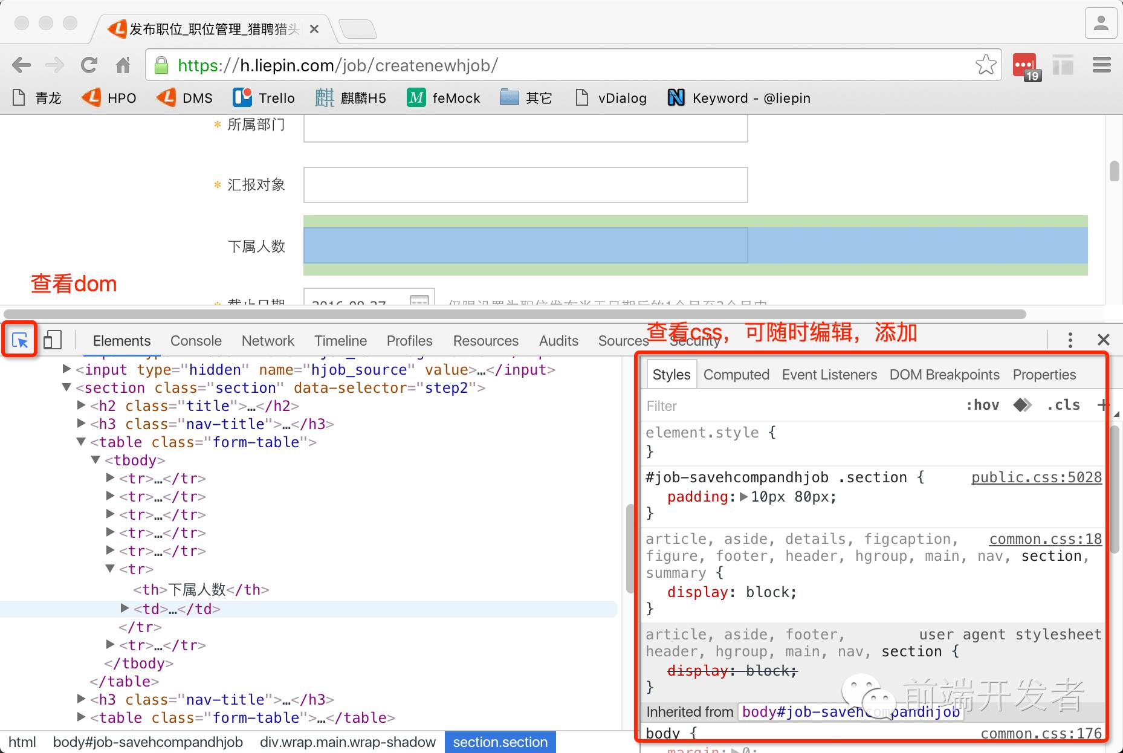
Task: Open the Trello bookmark
Action: (x=264, y=98)
